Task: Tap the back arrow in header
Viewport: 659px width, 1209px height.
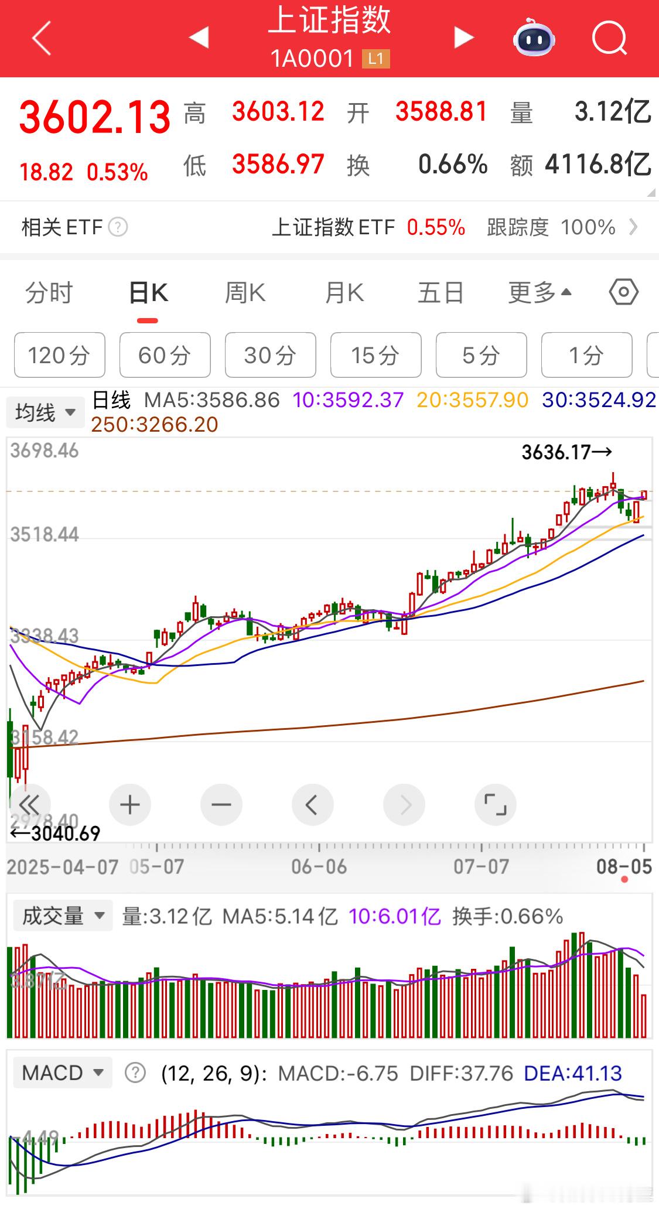Action: (x=42, y=38)
